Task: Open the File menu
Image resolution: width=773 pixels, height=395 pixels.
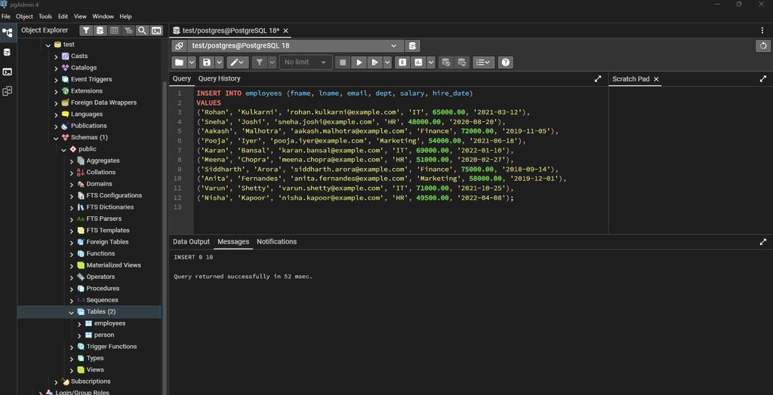Action: [5, 17]
